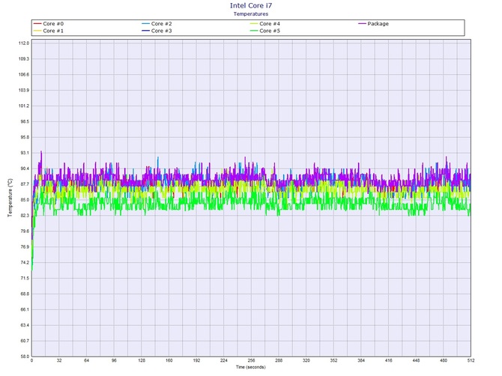Click the Core #3 legend entry
Viewport: 502px width, 376px height.
pos(157,31)
